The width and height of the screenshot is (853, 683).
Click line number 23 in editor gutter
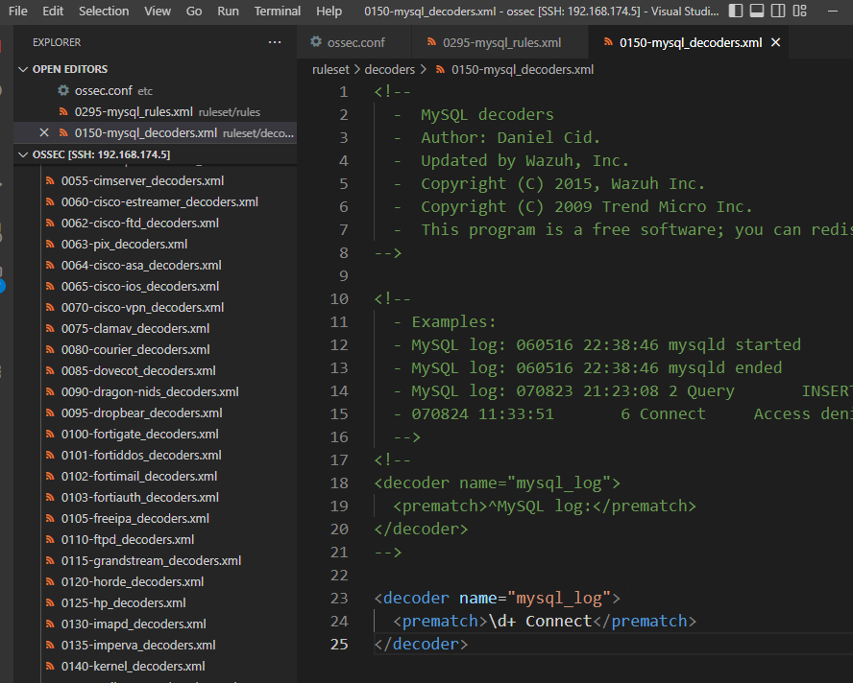[x=339, y=599]
